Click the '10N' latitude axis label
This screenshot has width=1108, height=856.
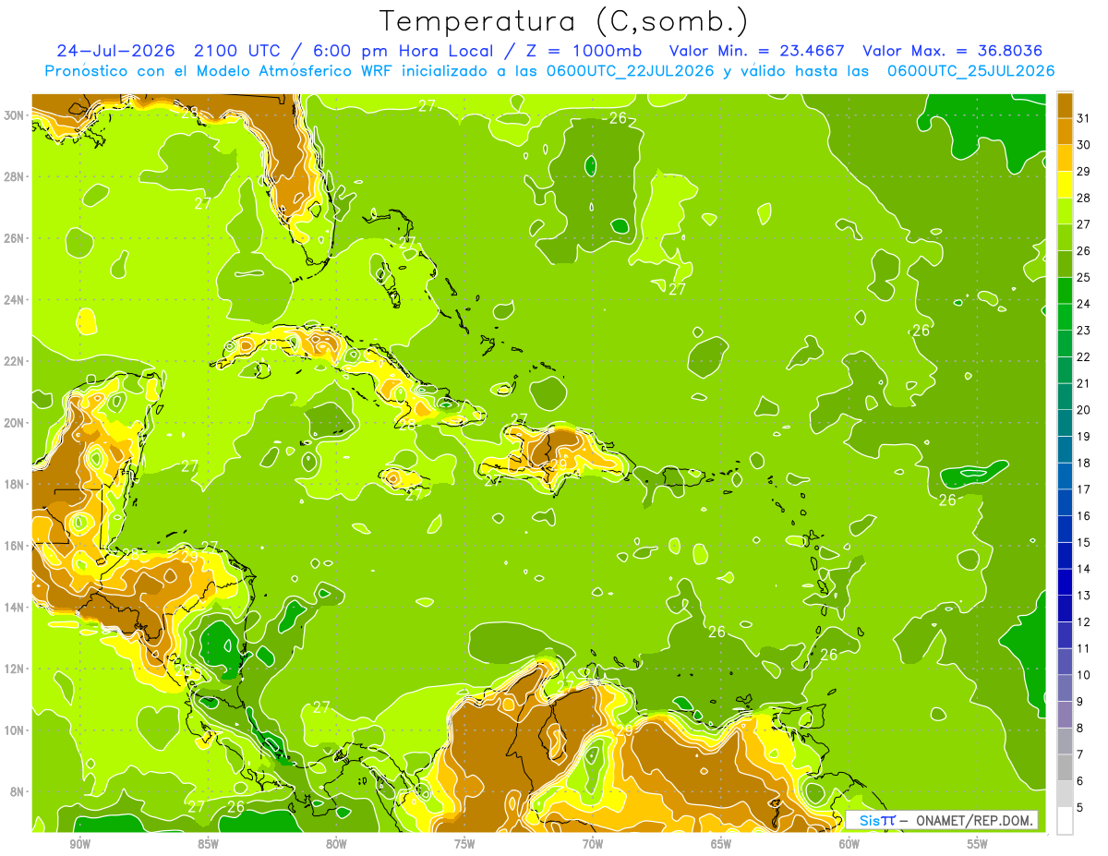(16, 729)
